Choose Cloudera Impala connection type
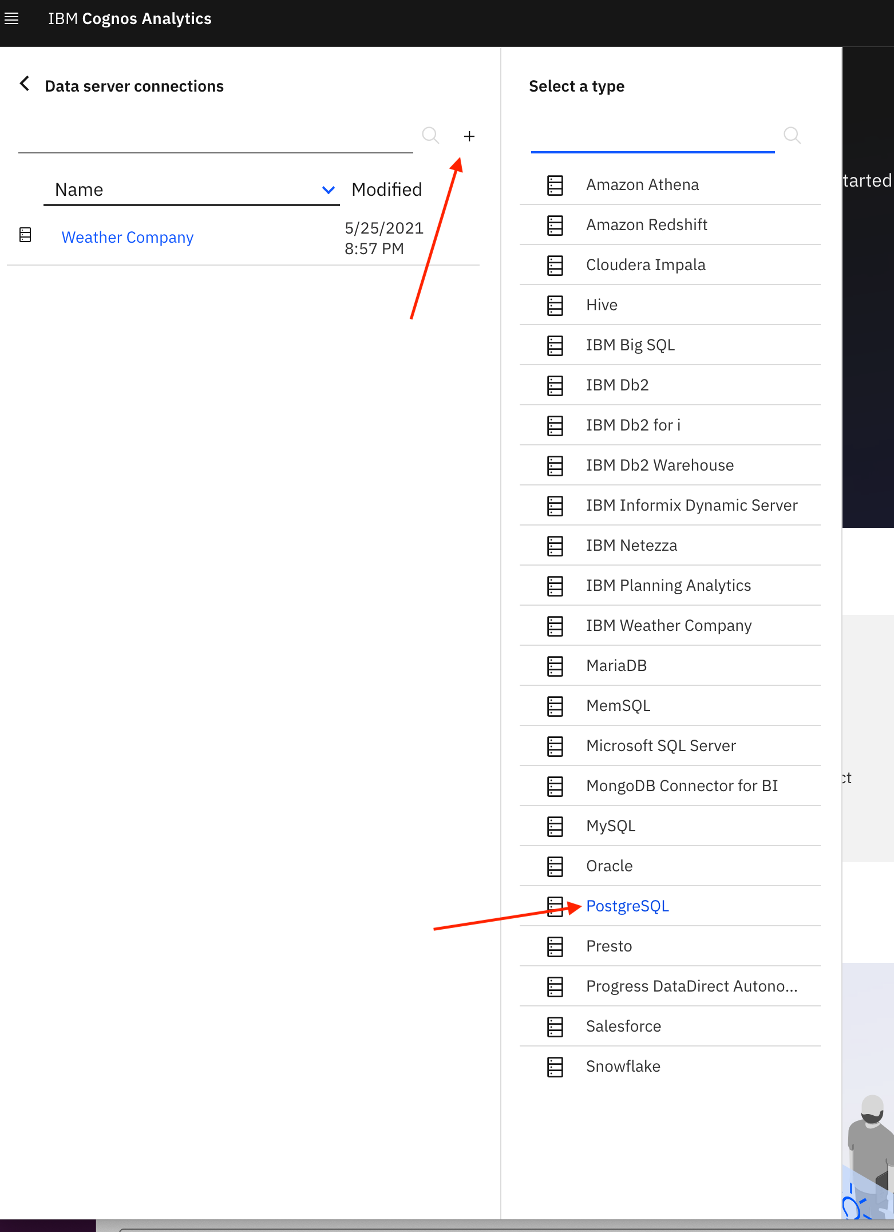This screenshot has width=894, height=1232. point(670,265)
